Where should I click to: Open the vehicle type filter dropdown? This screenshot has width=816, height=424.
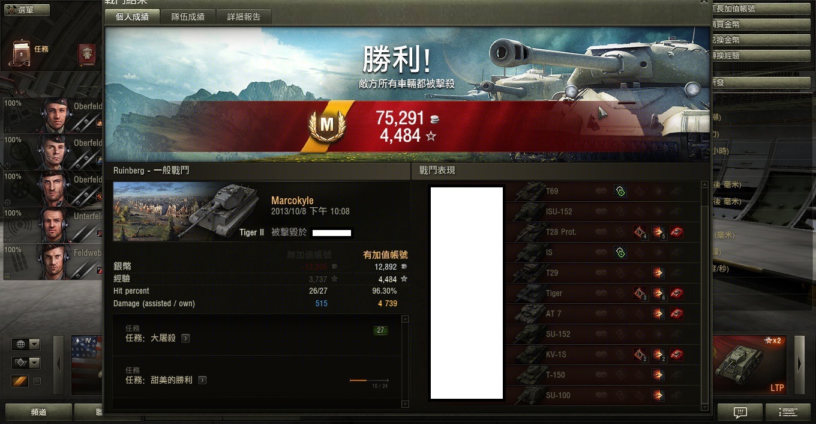coord(26,363)
